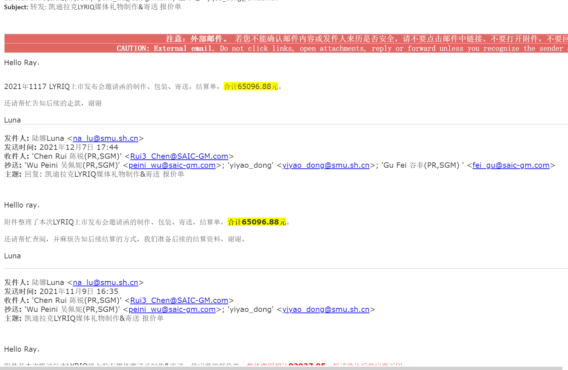Image resolution: width=568 pixels, height=370 pixels.
Task: Click peini_wu@saic-gm.com in the December 7 CC line
Action: coord(172,165)
